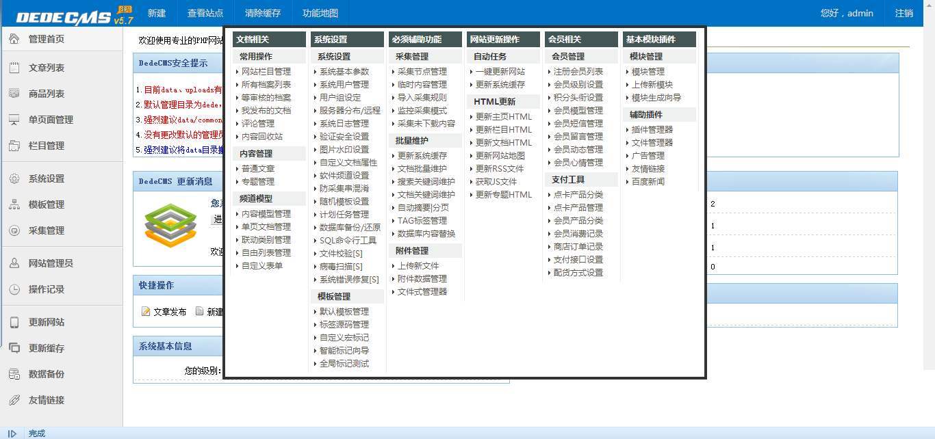
Task: Click 文章发布 in 快捷操作
Action: (x=169, y=310)
